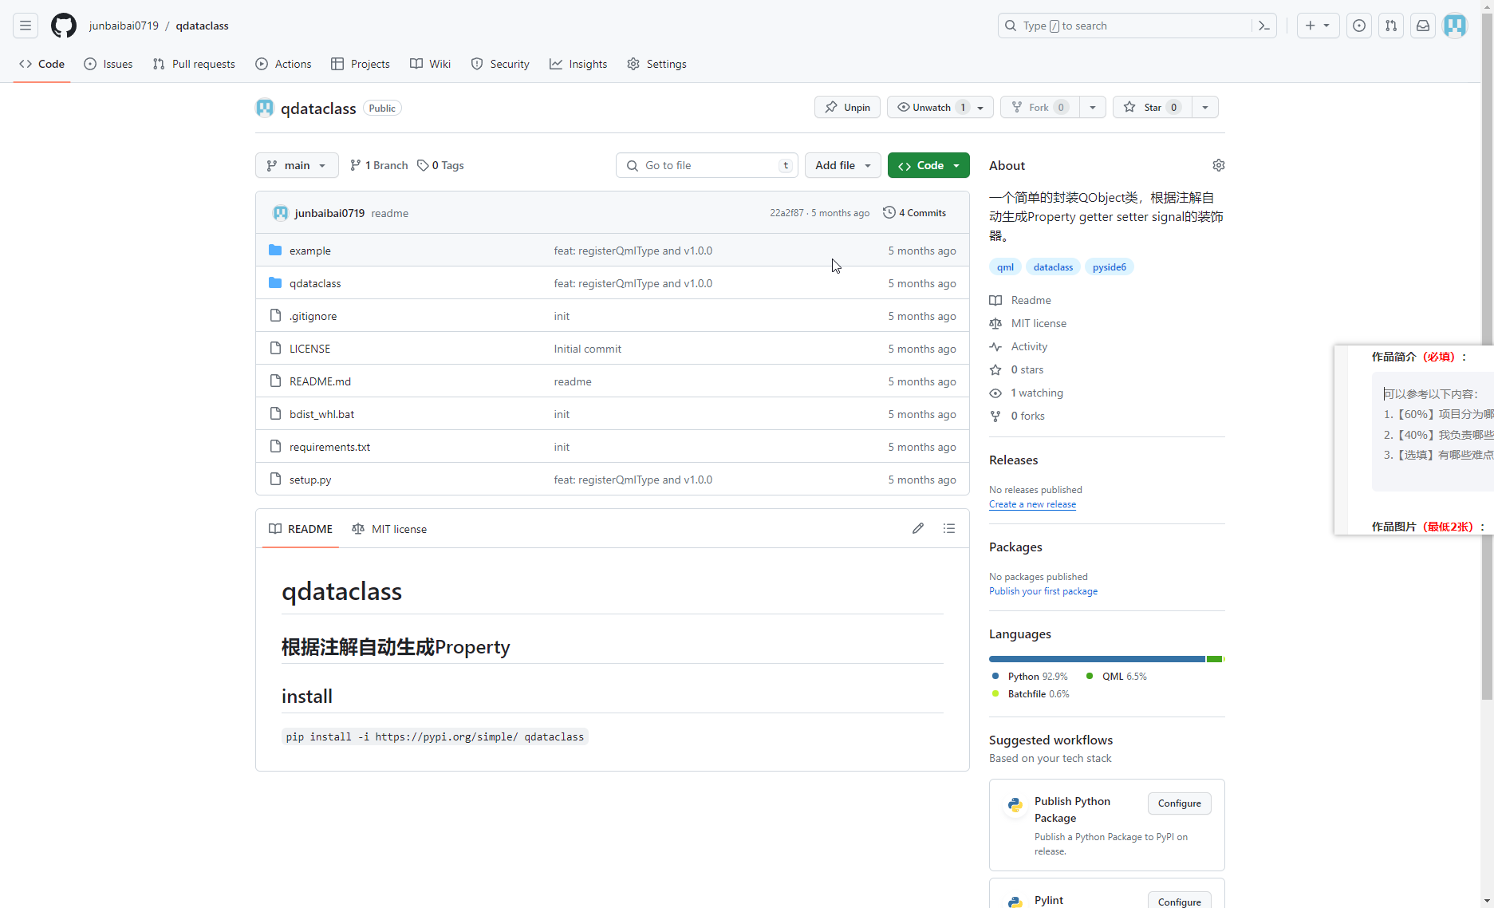Edit About details gear icon

click(x=1218, y=165)
